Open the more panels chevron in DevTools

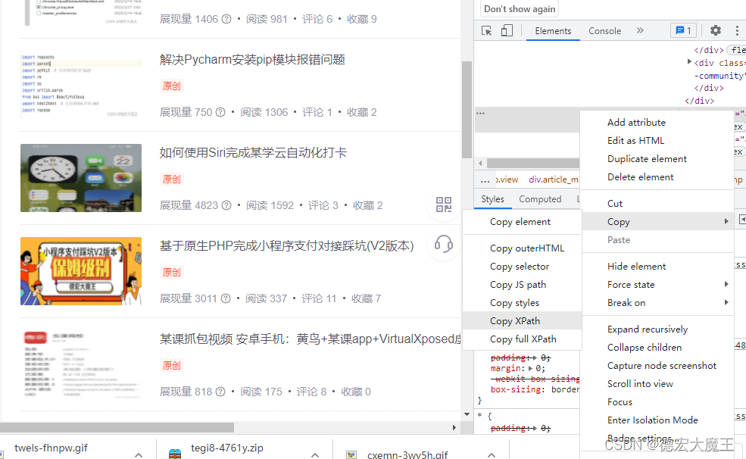638,31
